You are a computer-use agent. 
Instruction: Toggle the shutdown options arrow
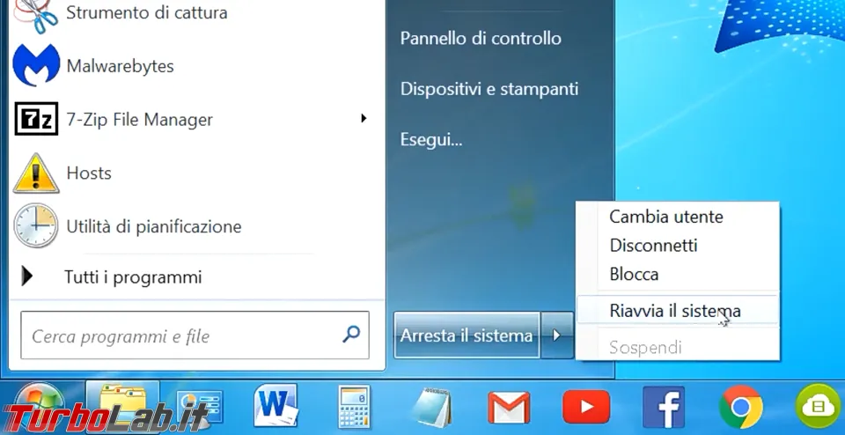[x=557, y=335]
